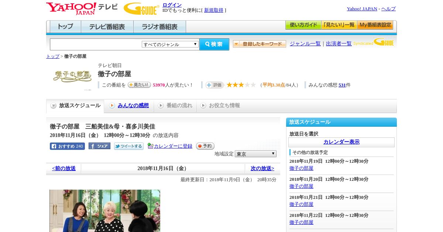Select みんなの感想 tab
This screenshot has height=232, width=443.
pos(129,106)
